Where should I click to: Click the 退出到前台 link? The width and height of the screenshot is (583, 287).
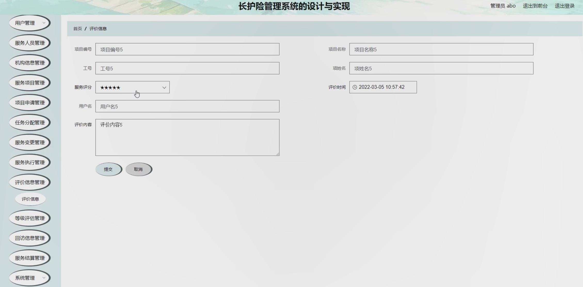click(535, 6)
